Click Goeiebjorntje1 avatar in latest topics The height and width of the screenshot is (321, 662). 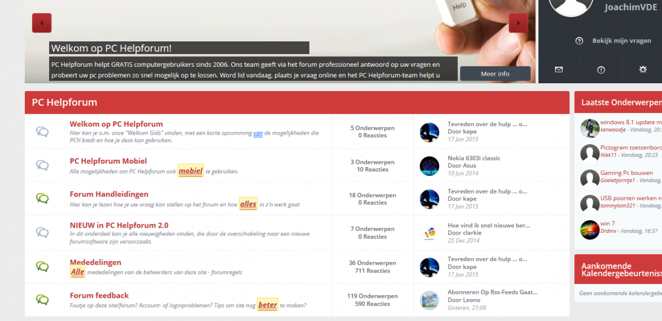[590, 179]
